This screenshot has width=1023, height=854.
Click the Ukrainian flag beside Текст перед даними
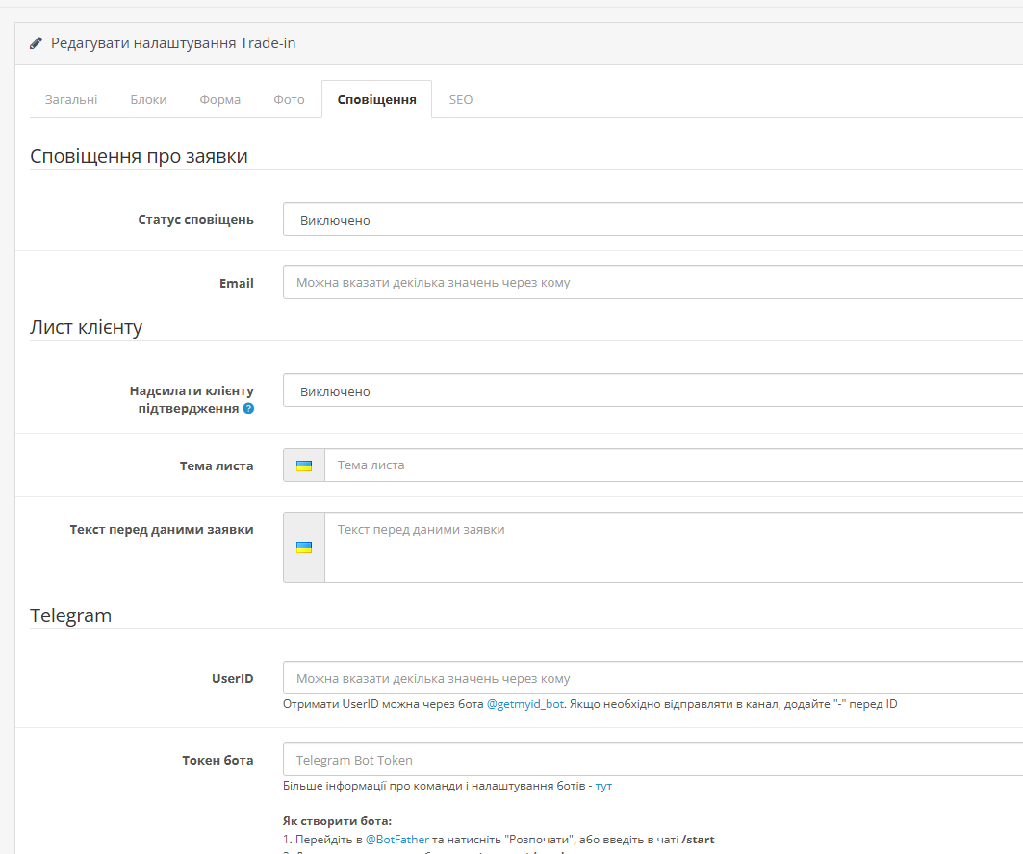coord(304,547)
